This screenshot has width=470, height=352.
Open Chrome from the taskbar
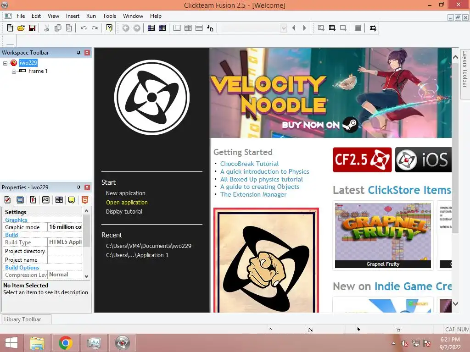point(65,343)
